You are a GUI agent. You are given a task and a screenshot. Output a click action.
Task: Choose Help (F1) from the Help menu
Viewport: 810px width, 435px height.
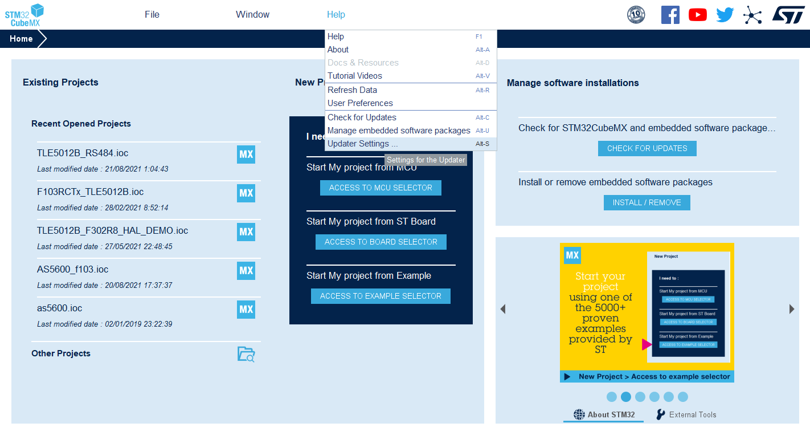tap(411, 36)
